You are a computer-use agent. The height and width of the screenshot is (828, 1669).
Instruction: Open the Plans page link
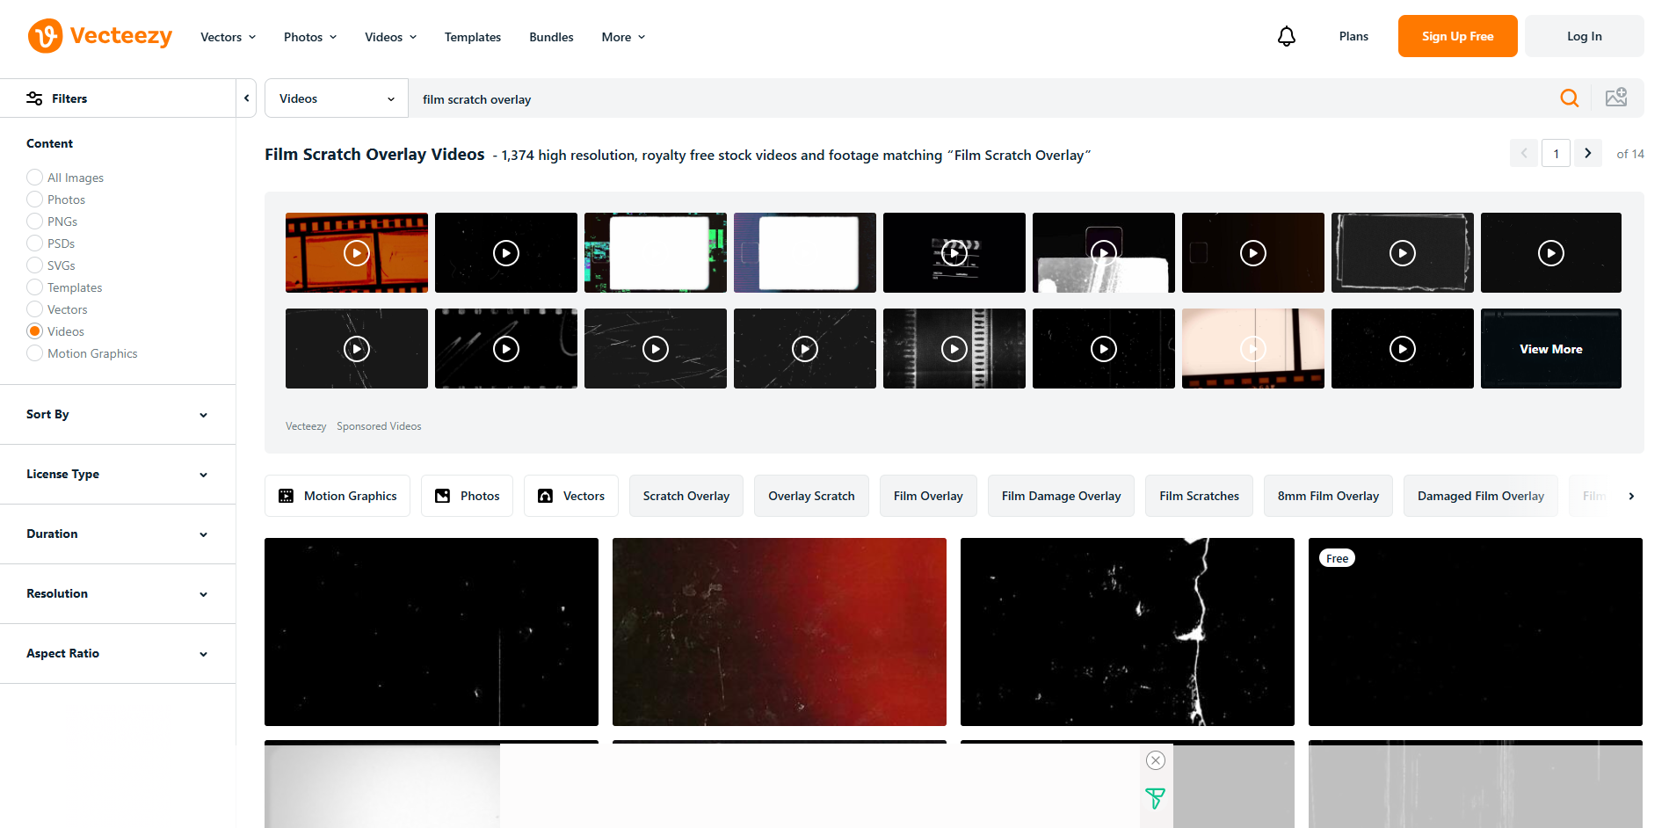tap(1353, 36)
